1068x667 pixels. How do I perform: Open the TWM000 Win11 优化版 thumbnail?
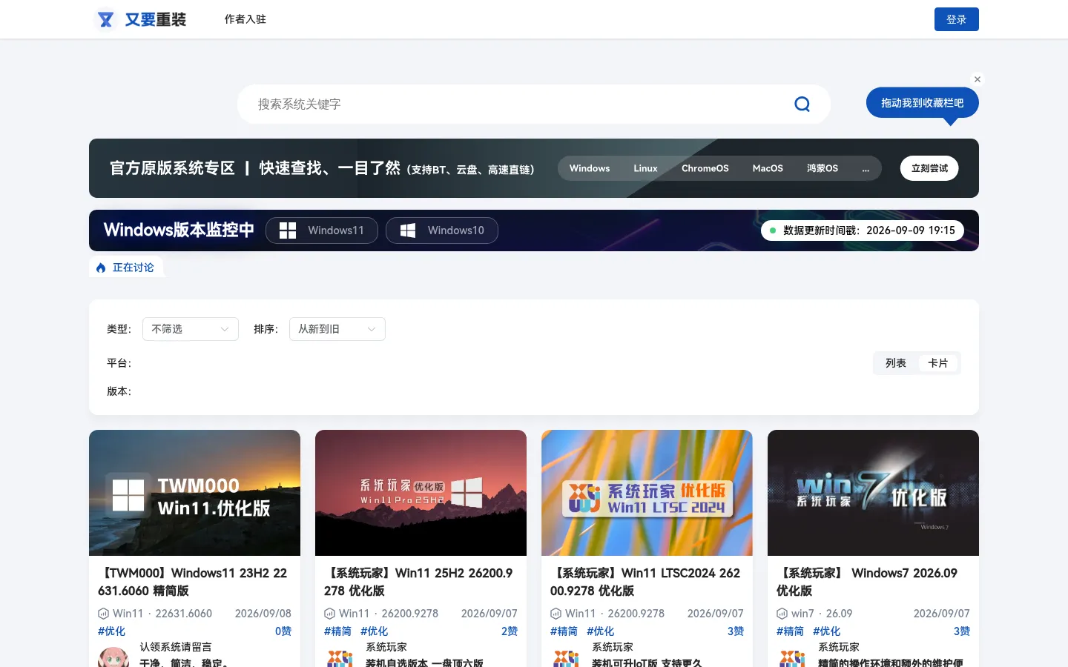194,493
